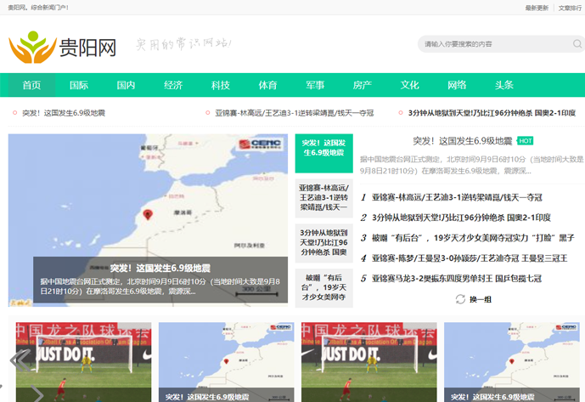Click the 贵阳网 logo

pyautogui.click(x=62, y=48)
